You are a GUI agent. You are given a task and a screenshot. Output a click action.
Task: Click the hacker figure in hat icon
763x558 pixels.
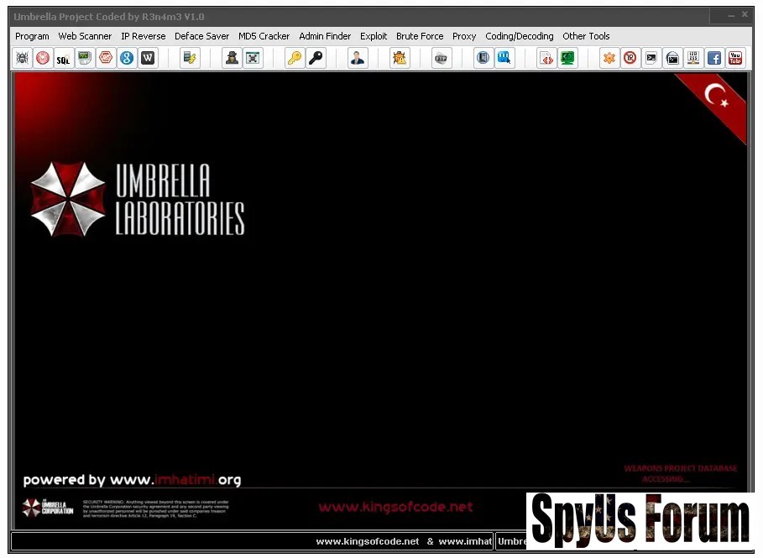(232, 58)
